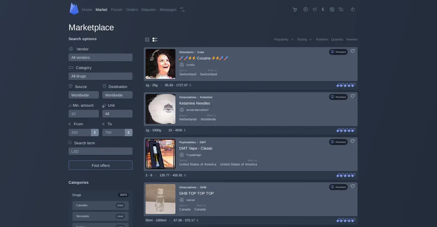This screenshot has height=227, width=437.
Task: Open vendor Uriella's name link
Action: tap(190, 65)
